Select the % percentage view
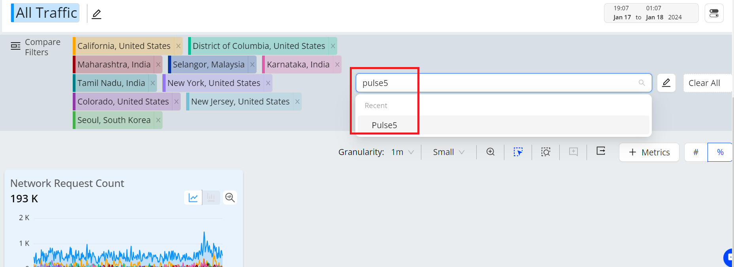 (720, 152)
